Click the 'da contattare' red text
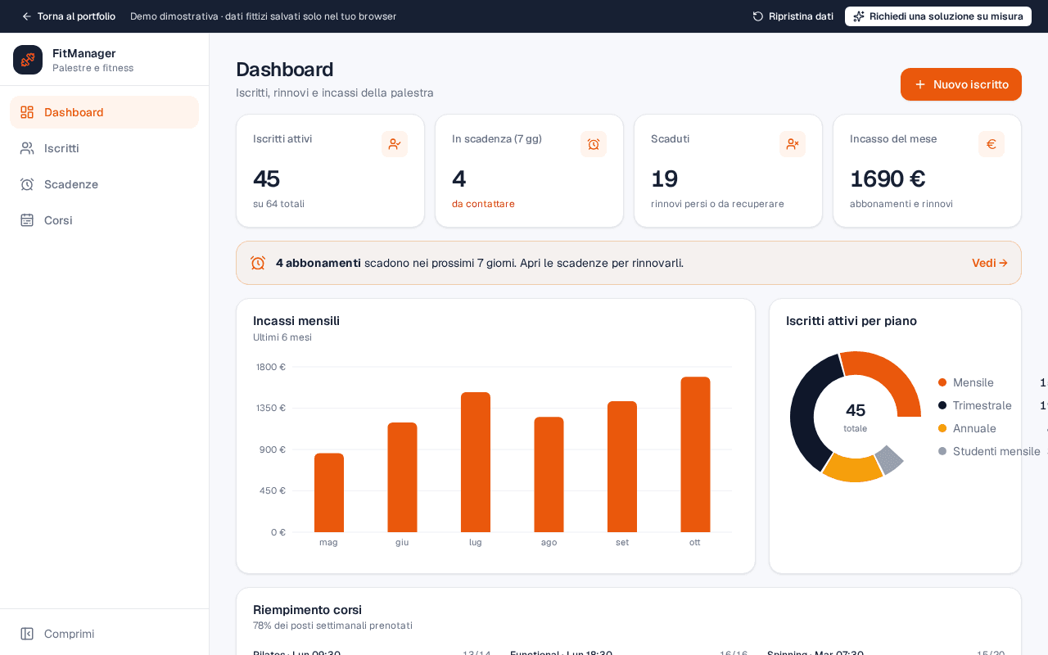Image resolution: width=1048 pixels, height=655 pixels. [x=483, y=204]
